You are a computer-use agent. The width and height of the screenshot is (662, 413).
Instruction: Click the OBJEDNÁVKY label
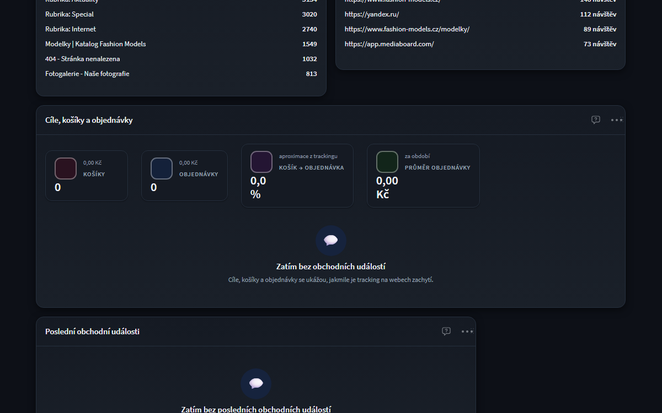coord(199,174)
